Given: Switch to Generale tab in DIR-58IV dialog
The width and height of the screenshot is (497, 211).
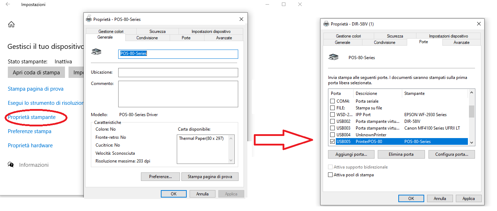Looking at the screenshot, I should tap(343, 42).
